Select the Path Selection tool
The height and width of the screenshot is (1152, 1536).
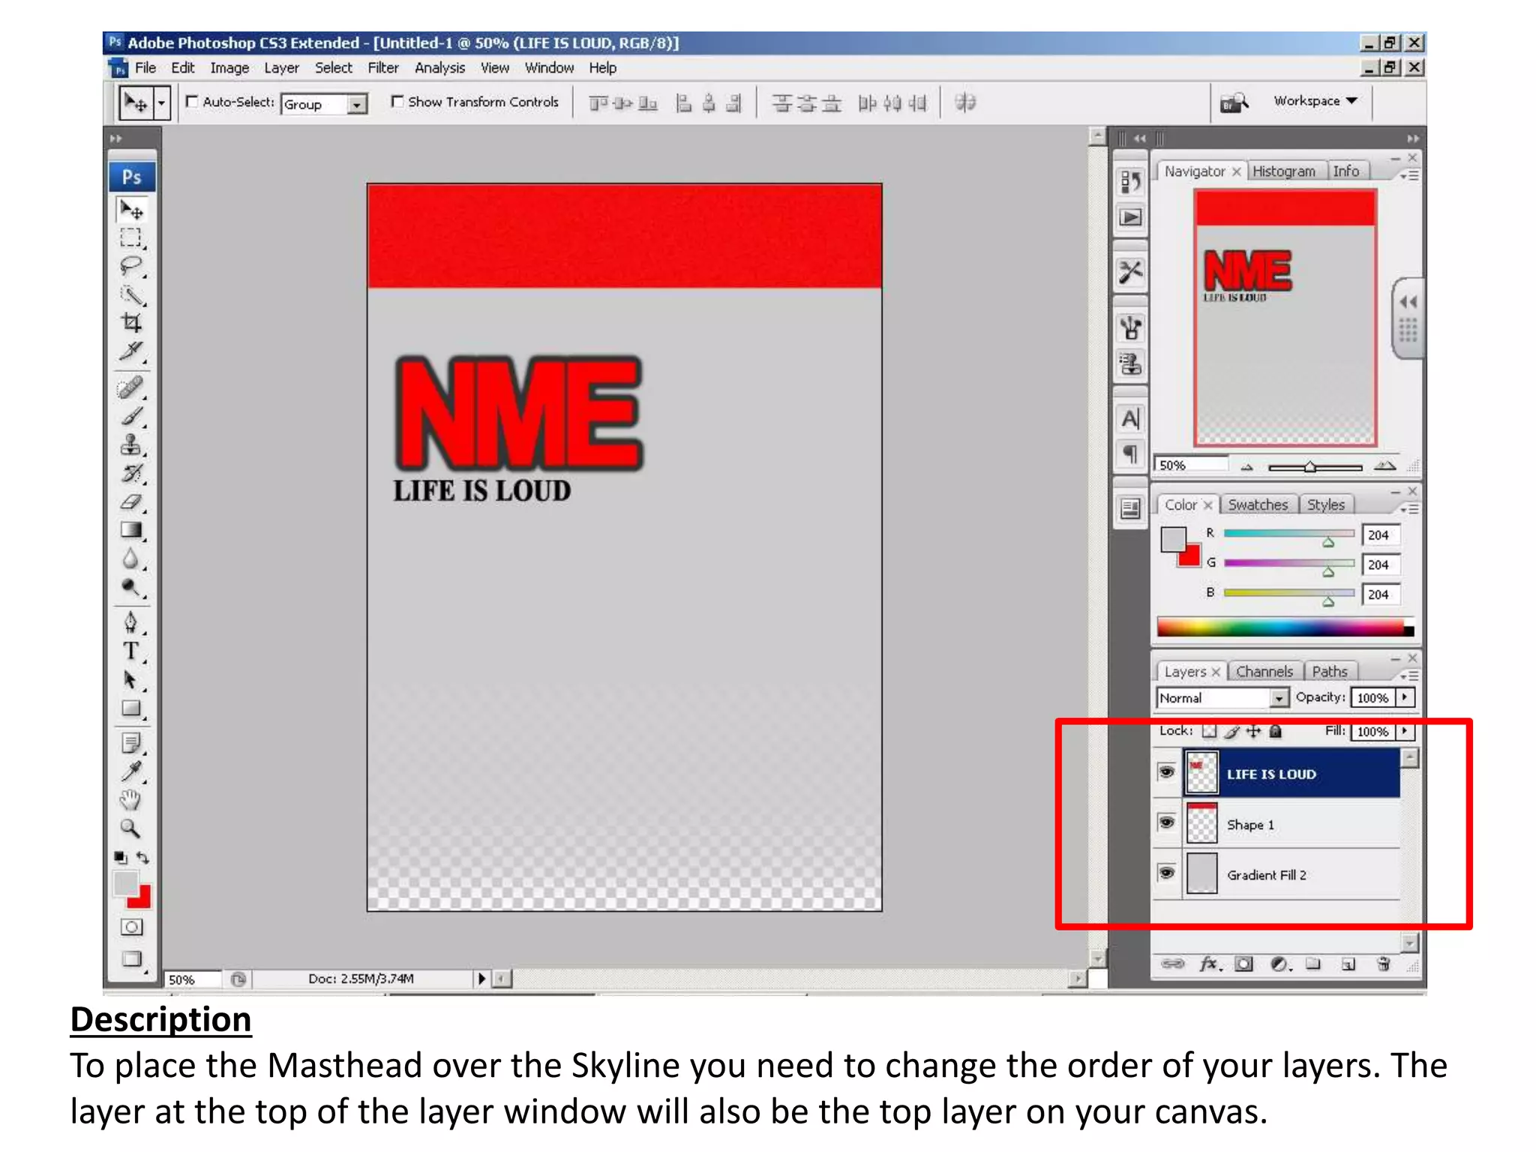tap(131, 679)
